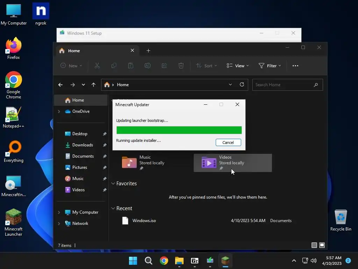Select the Videos folder tile
The width and height of the screenshot is (358, 269).
[232, 163]
